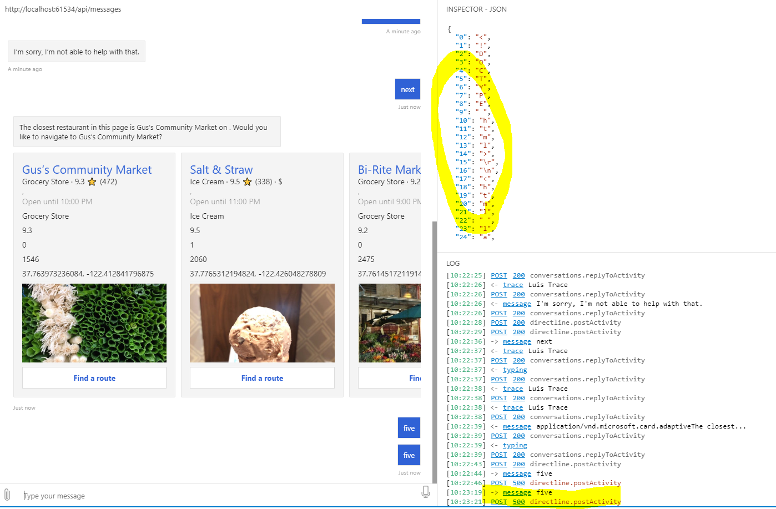Open the typing link at 10:22:37
This screenshot has height=509, width=776.
click(515, 370)
